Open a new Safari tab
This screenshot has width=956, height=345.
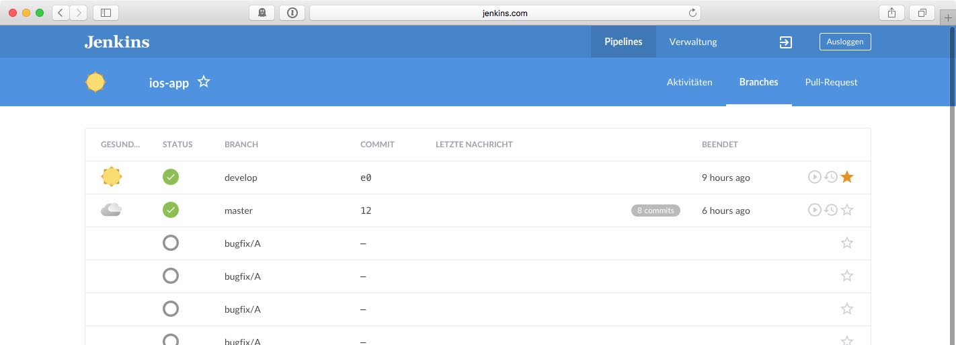click(948, 18)
